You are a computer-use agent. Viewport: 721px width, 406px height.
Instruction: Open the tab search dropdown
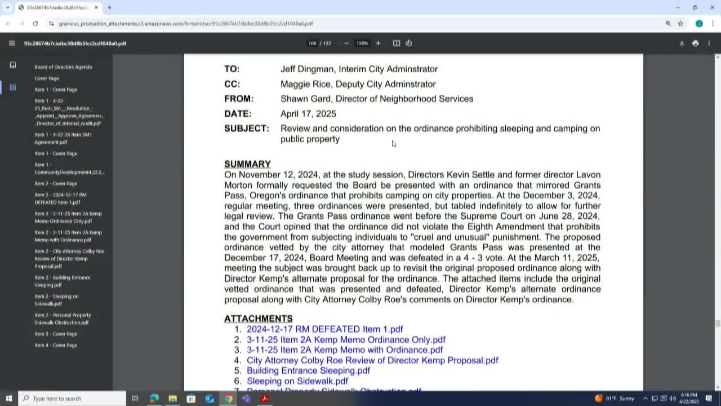pos(7,7)
